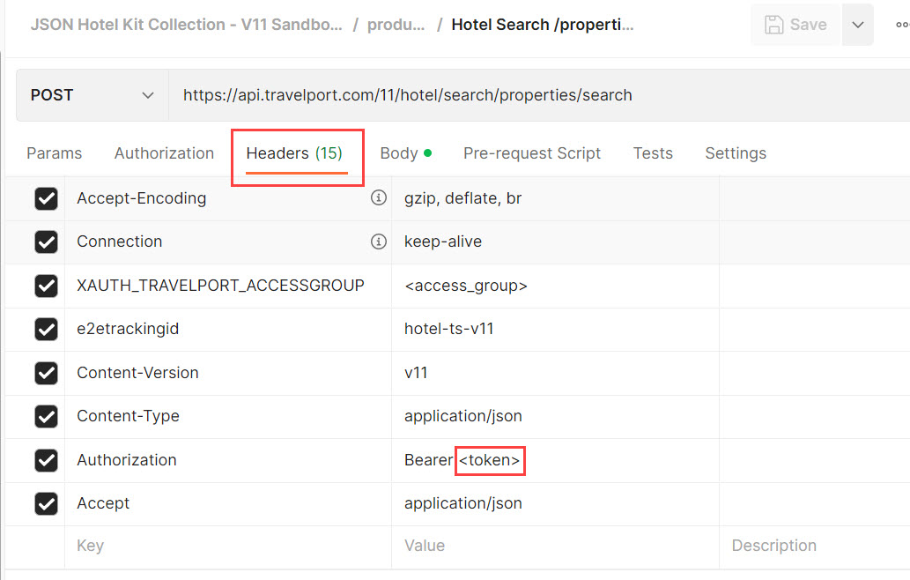Switch to the Params tab

click(x=54, y=153)
